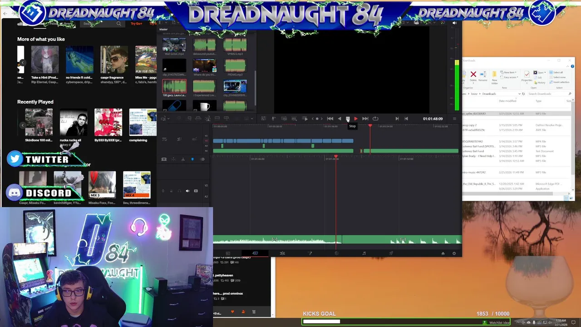Open the Open dropdown in Explorer ribbon
Image resolution: width=581 pixels, height=327 pixels.
coord(540,73)
